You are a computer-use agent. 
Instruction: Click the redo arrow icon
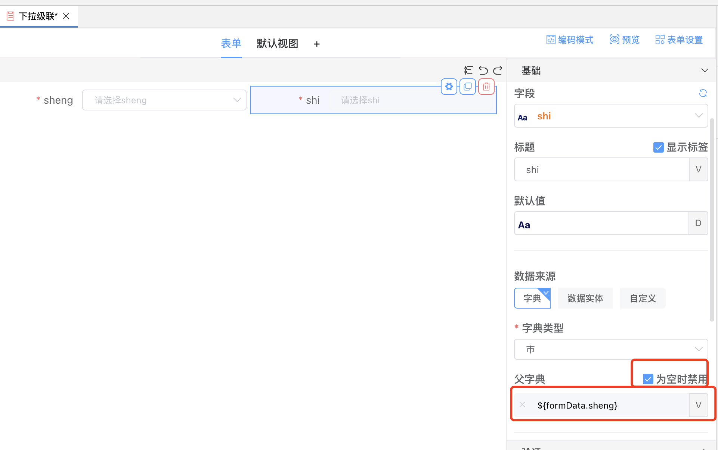pyautogui.click(x=498, y=70)
